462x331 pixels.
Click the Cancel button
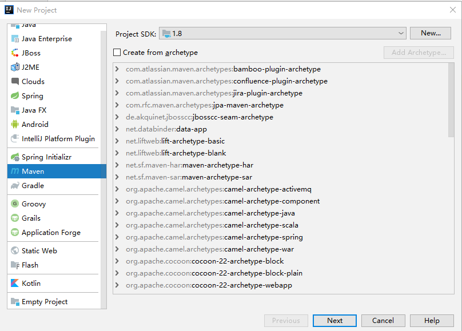383,320
